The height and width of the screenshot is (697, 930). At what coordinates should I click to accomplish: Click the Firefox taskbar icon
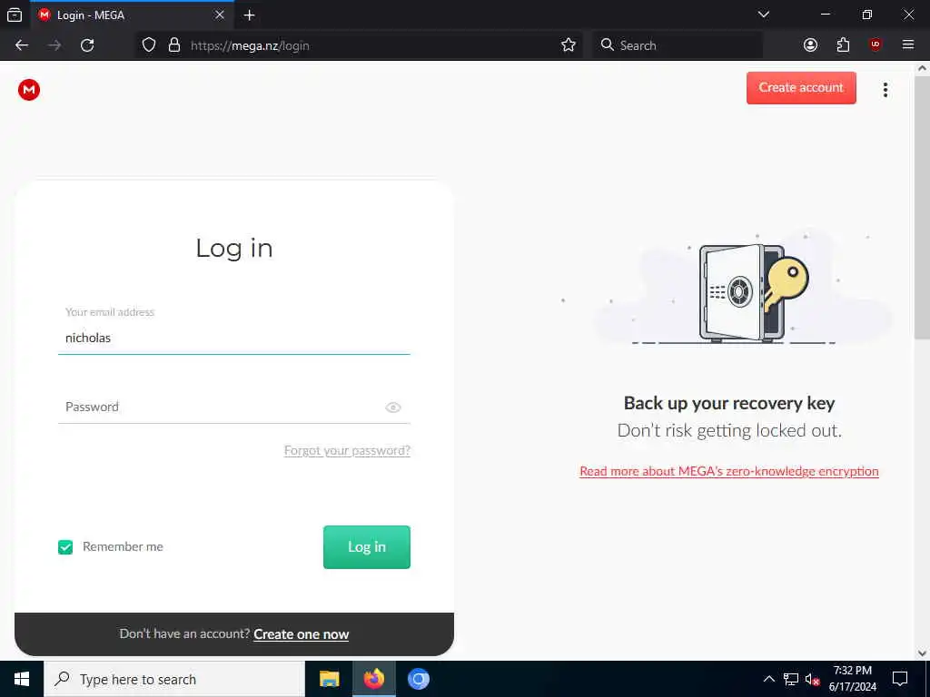(373, 679)
